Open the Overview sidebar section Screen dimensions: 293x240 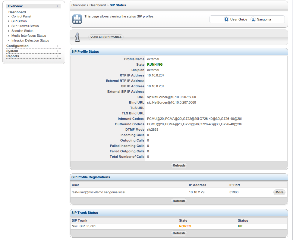click(33, 6)
